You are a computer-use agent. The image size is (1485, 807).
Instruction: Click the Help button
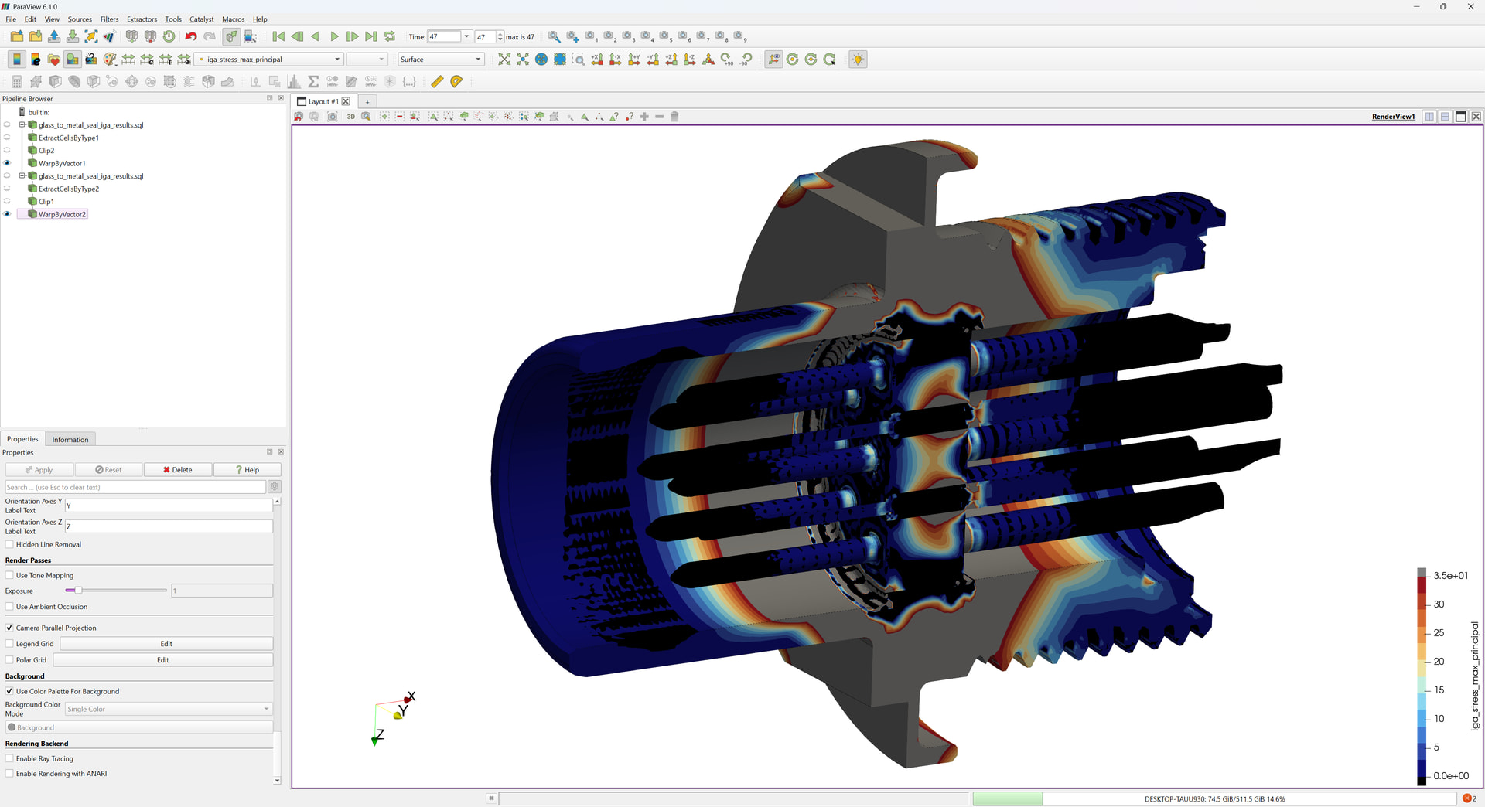(247, 470)
